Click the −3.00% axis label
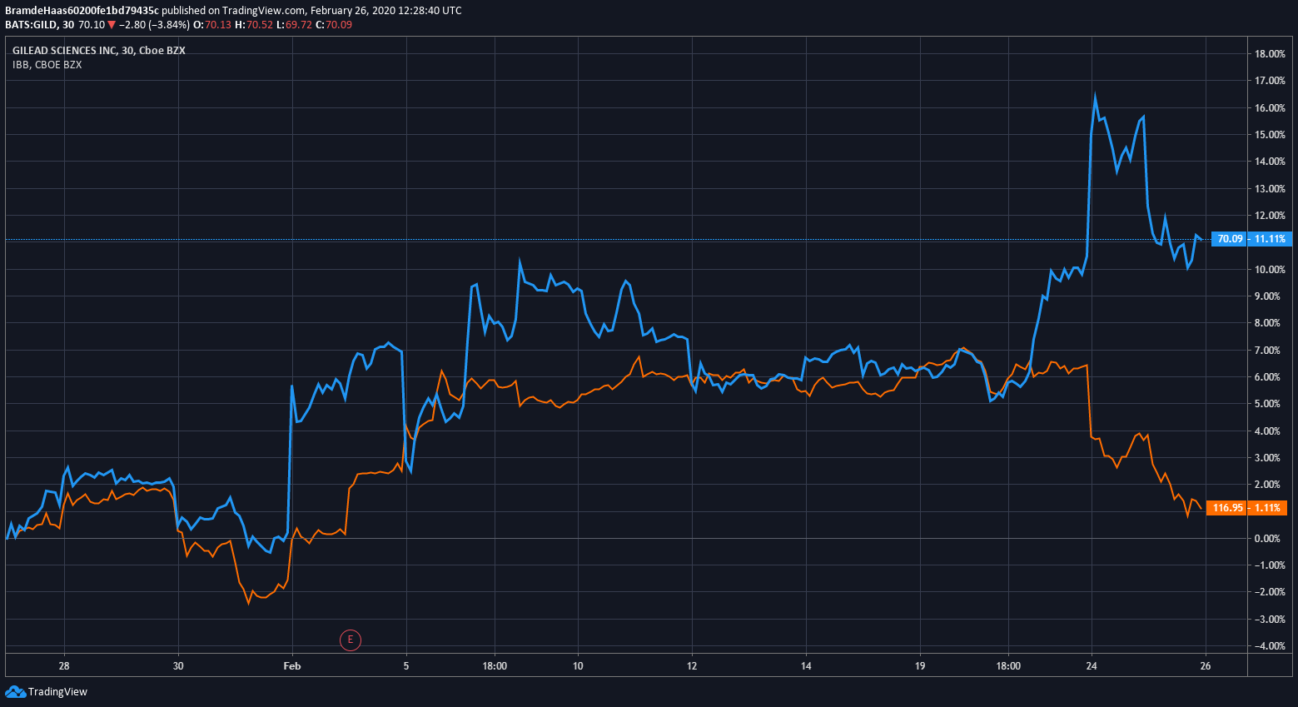This screenshot has height=707, width=1298. tap(1270, 620)
